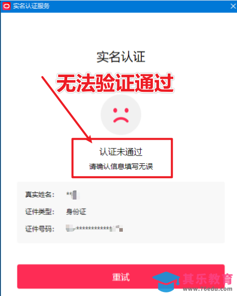Click the masked ID number value

94,229
